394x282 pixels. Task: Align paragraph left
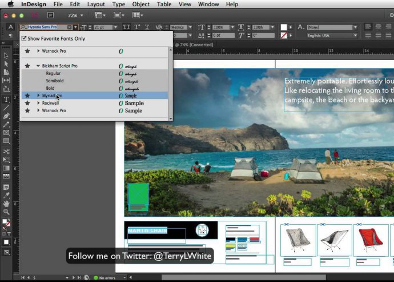[368, 27]
